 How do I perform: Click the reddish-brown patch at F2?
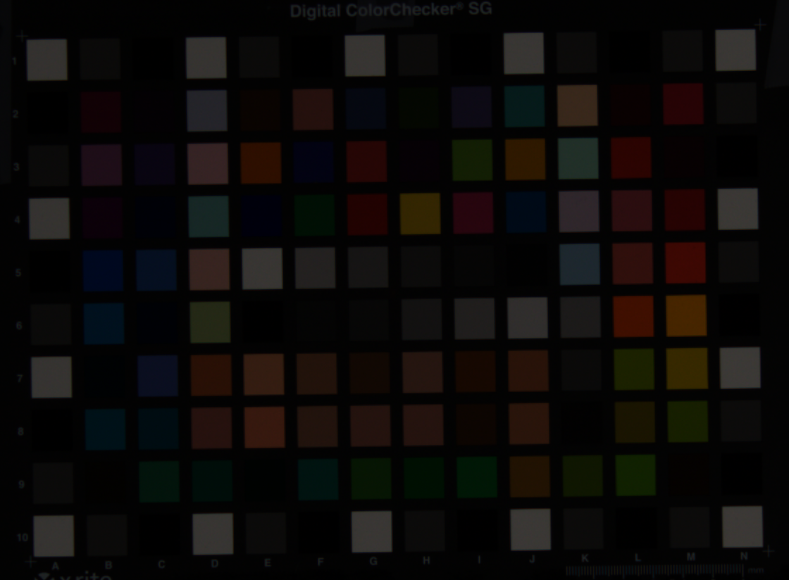[x=313, y=109]
